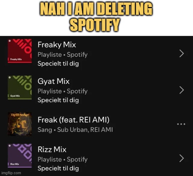This screenshot has width=193, height=176.
Task: Select the Gyat Mix playlist title
Action: pos(54,81)
